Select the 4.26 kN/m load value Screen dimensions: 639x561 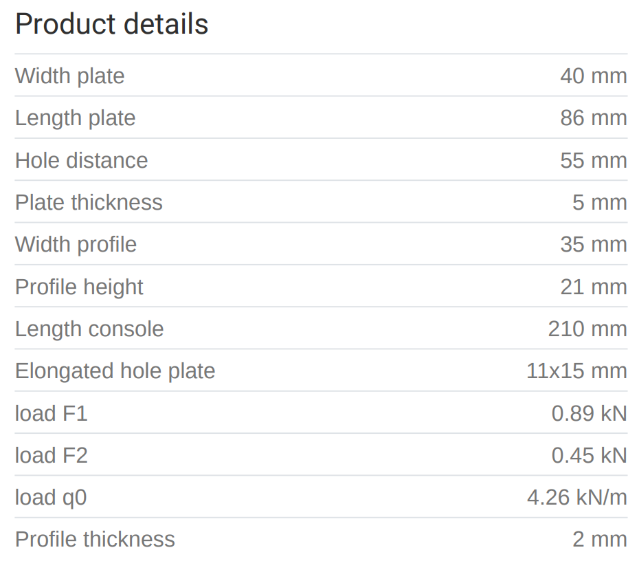(576, 497)
